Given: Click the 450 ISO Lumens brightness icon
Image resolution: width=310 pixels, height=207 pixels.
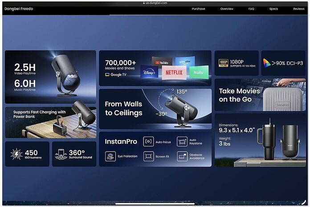Looking at the screenshot, I should tap(16, 154).
